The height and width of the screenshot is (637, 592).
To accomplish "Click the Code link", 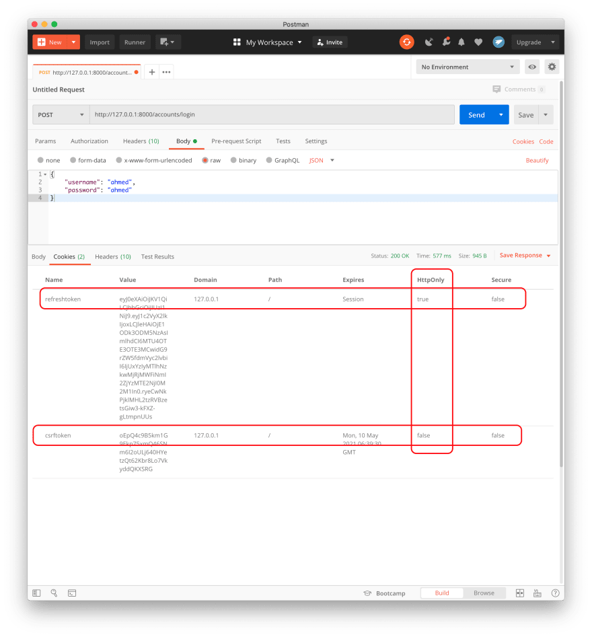I will (x=546, y=141).
